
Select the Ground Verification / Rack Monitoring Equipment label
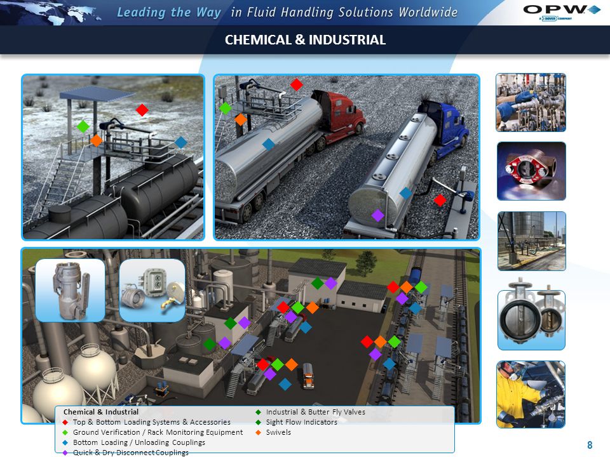(x=158, y=432)
